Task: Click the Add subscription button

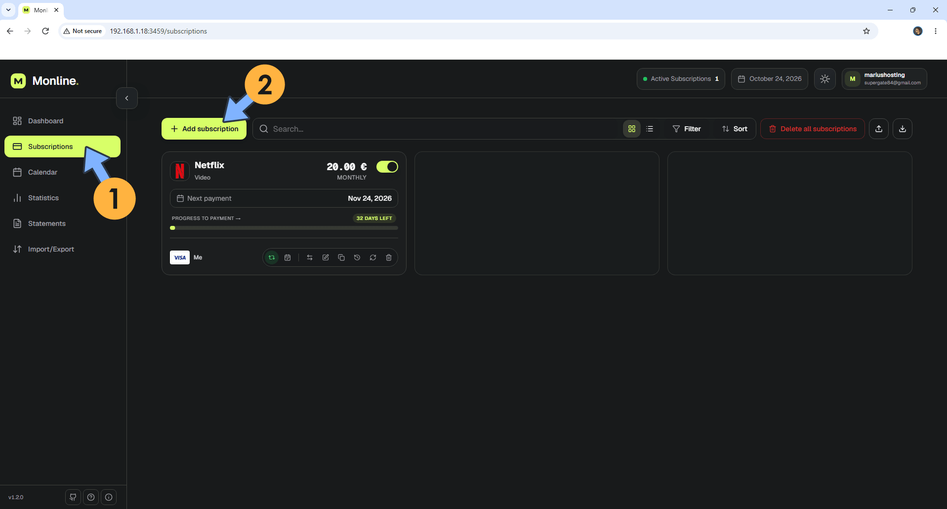Action: point(204,129)
